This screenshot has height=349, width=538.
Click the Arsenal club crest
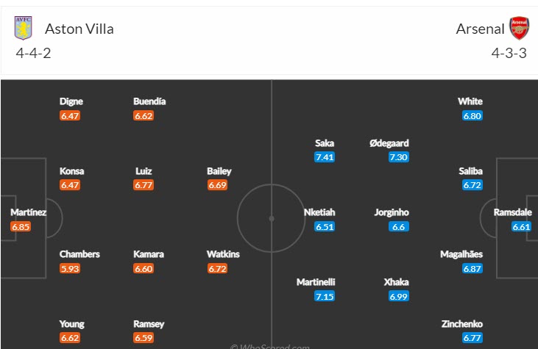pyautogui.click(x=519, y=29)
